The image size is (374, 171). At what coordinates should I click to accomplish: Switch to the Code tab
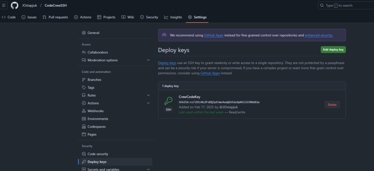[x=9, y=17]
